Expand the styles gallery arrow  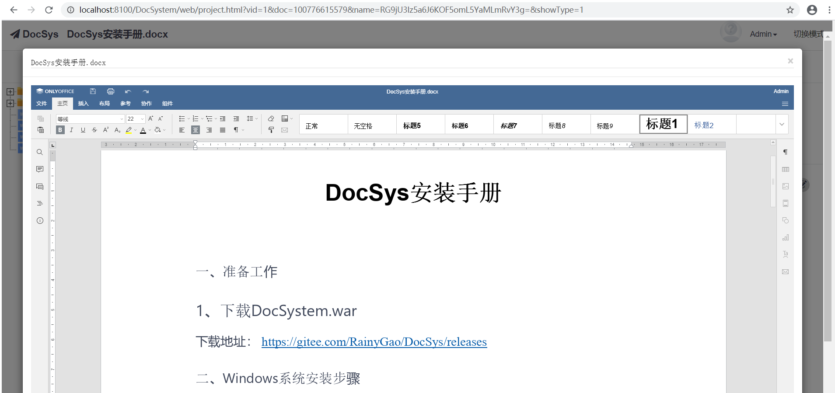(x=782, y=125)
